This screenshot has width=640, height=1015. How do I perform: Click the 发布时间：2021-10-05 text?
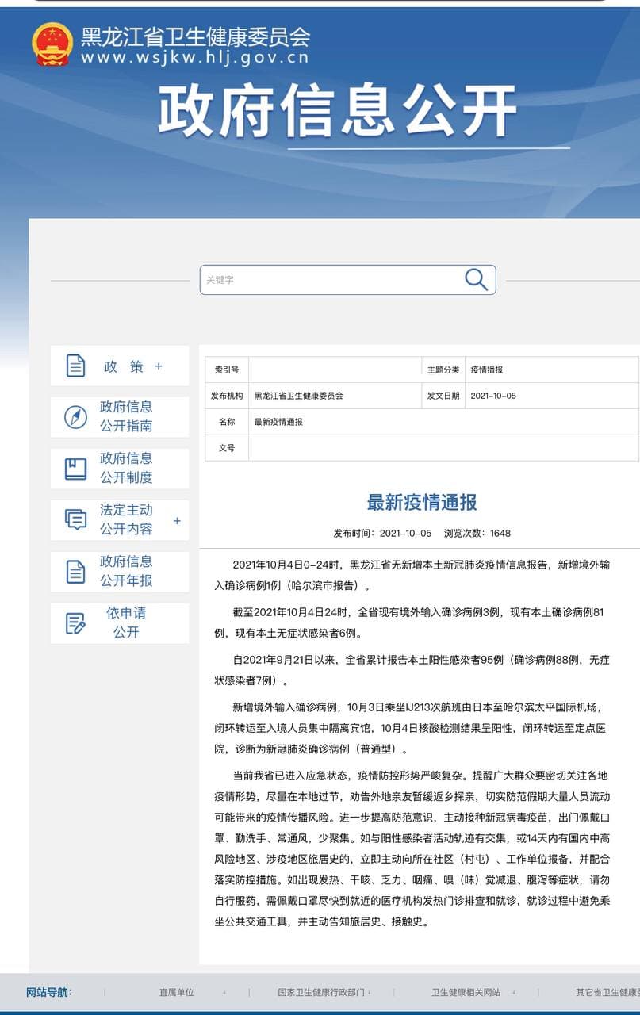(382, 534)
